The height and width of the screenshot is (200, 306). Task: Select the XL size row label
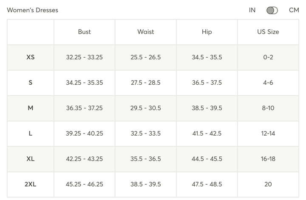[x=31, y=159]
